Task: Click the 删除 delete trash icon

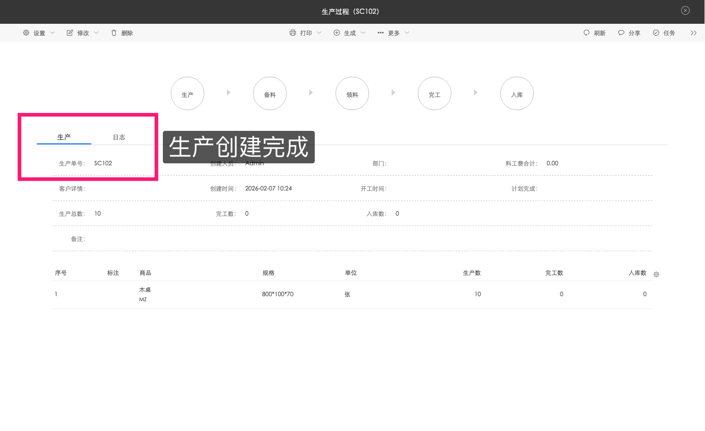Action: pos(114,32)
